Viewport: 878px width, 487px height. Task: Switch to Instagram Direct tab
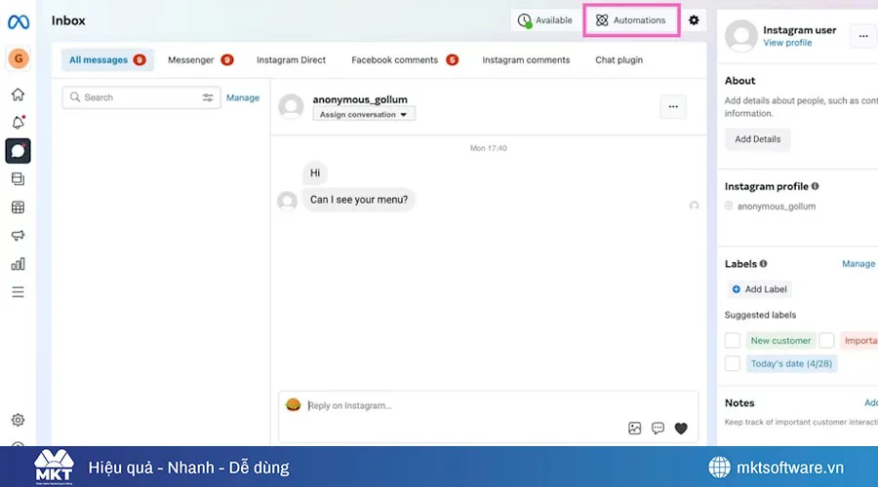[x=291, y=59]
